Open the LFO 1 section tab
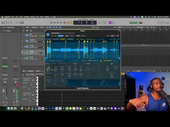170x127 pixels. (48, 64)
